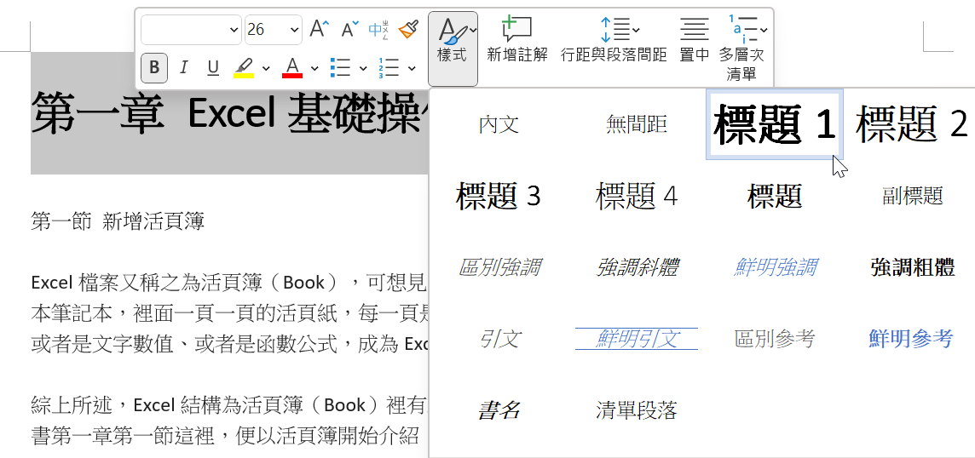
Task: Click the Increase Font Size icon
Action: coord(320,29)
